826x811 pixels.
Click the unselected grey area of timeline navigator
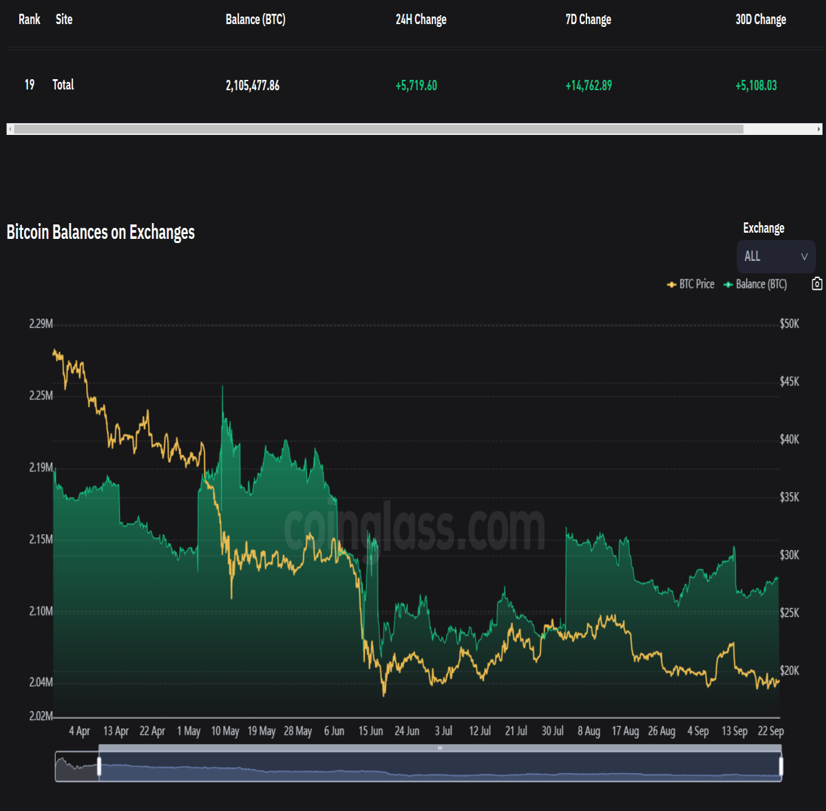(77, 766)
